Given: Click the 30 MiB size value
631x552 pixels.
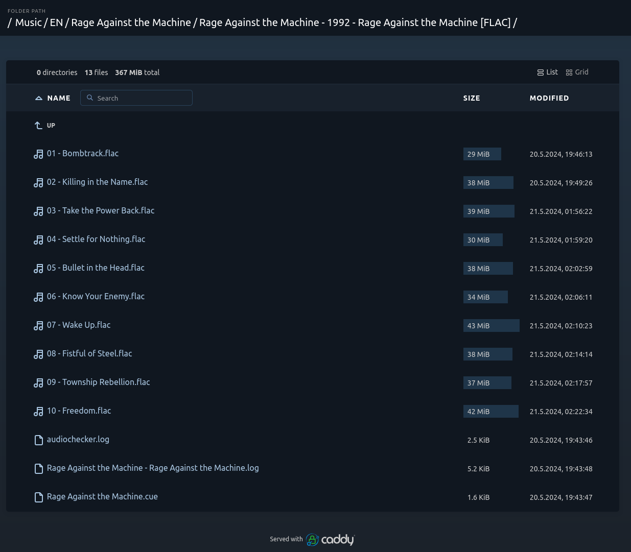Looking at the screenshot, I should 478,240.
